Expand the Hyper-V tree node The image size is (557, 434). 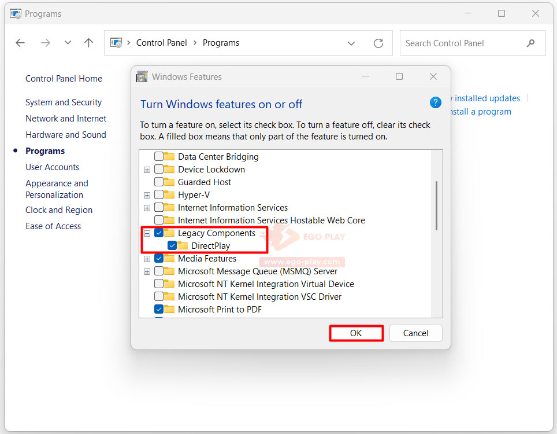click(147, 195)
